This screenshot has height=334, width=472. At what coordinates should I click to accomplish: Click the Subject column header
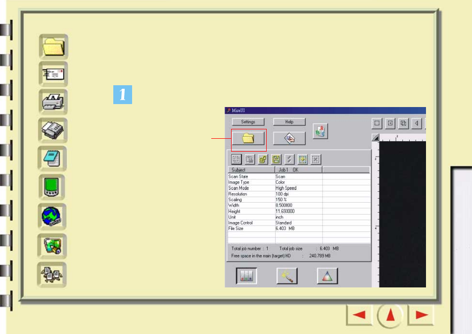(x=251, y=169)
